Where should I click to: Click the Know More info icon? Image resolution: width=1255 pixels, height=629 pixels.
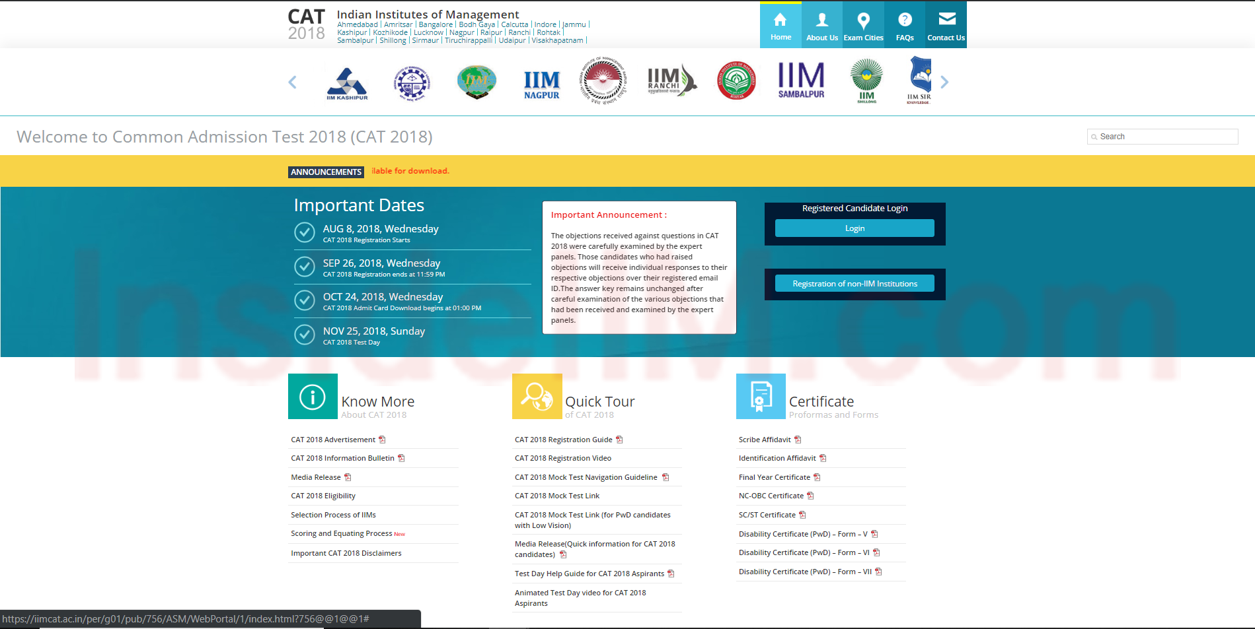pos(313,397)
